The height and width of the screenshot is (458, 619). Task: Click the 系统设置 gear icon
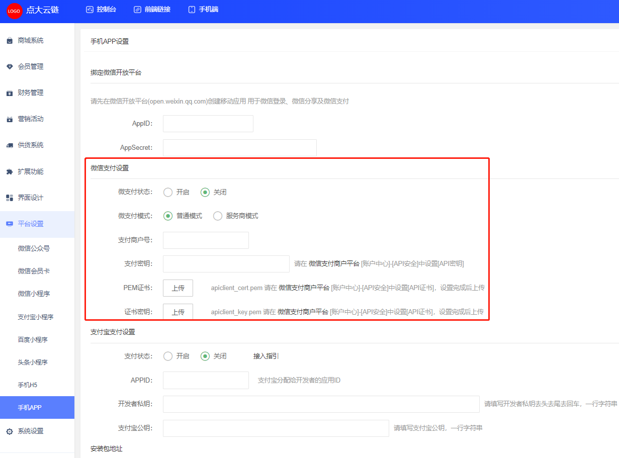(x=10, y=431)
